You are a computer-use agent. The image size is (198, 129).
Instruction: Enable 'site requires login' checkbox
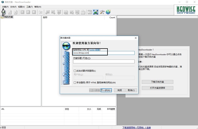[75, 71]
